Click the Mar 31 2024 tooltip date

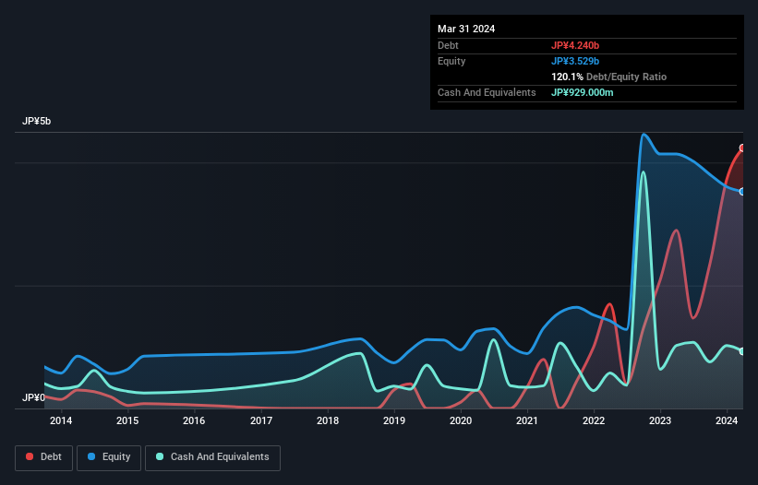tap(466, 29)
